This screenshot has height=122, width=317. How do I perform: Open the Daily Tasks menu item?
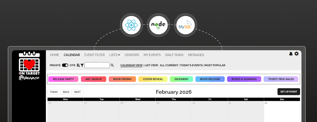tap(174, 55)
